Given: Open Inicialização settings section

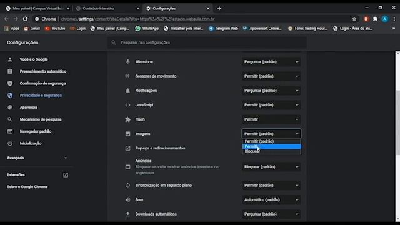Looking at the screenshot, I should point(31,143).
